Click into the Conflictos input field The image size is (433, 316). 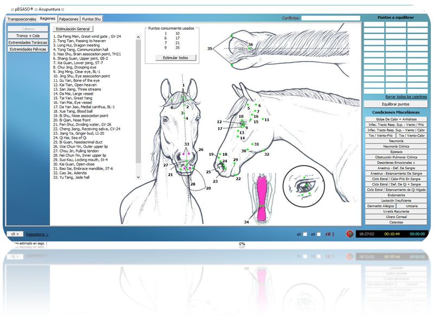click(331, 18)
